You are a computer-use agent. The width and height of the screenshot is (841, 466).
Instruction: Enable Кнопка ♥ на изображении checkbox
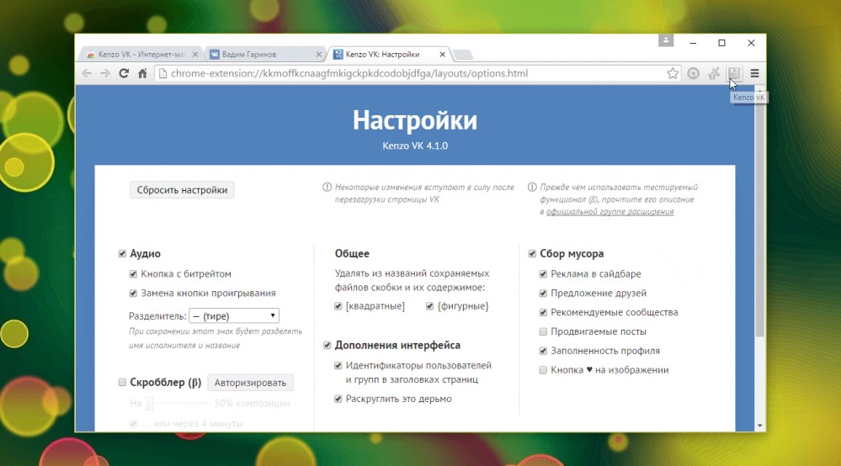click(x=543, y=370)
